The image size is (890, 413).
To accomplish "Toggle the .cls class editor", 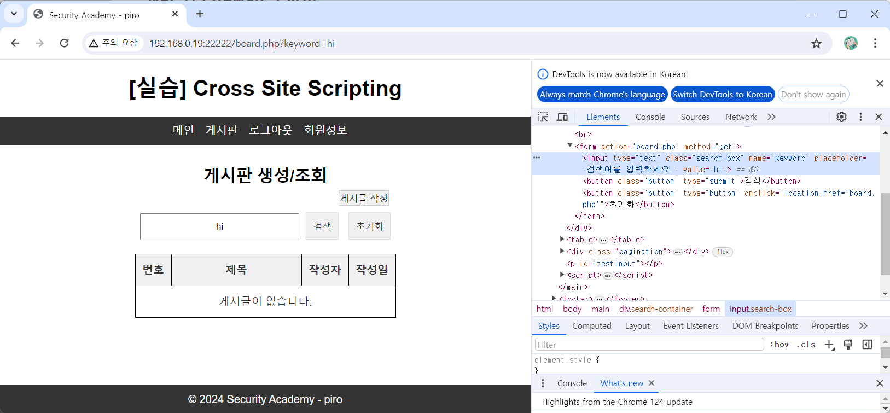I will pos(806,345).
